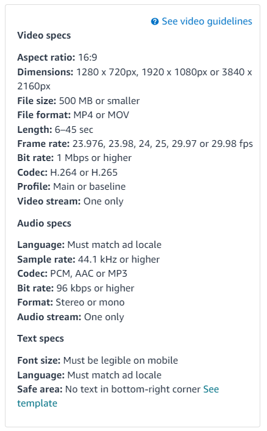Open the See template link
This screenshot has height=431, width=267.
[118, 396]
